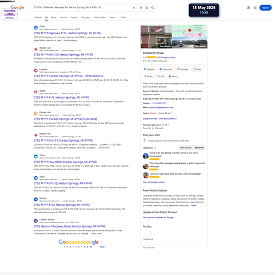Viewport: 278px width, 275px height.
Task: Select the All results tab
Action: pyautogui.click(x=46, y=17)
